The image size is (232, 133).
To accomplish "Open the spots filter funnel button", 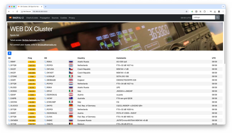I will tap(10, 53).
